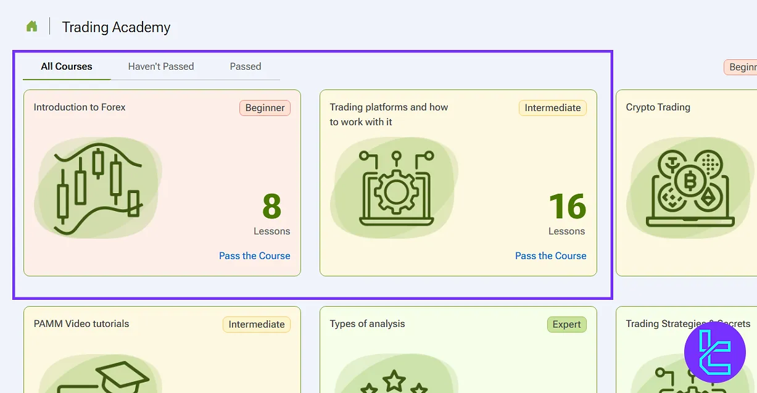Image resolution: width=757 pixels, height=393 pixels.
Task: Select the All Courses tab
Action: point(67,67)
